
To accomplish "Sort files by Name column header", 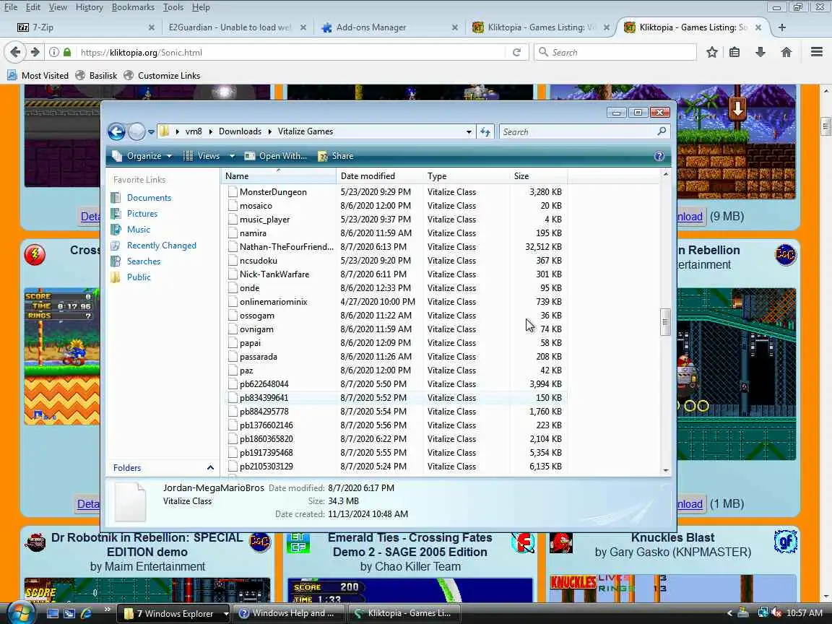I will coord(278,176).
